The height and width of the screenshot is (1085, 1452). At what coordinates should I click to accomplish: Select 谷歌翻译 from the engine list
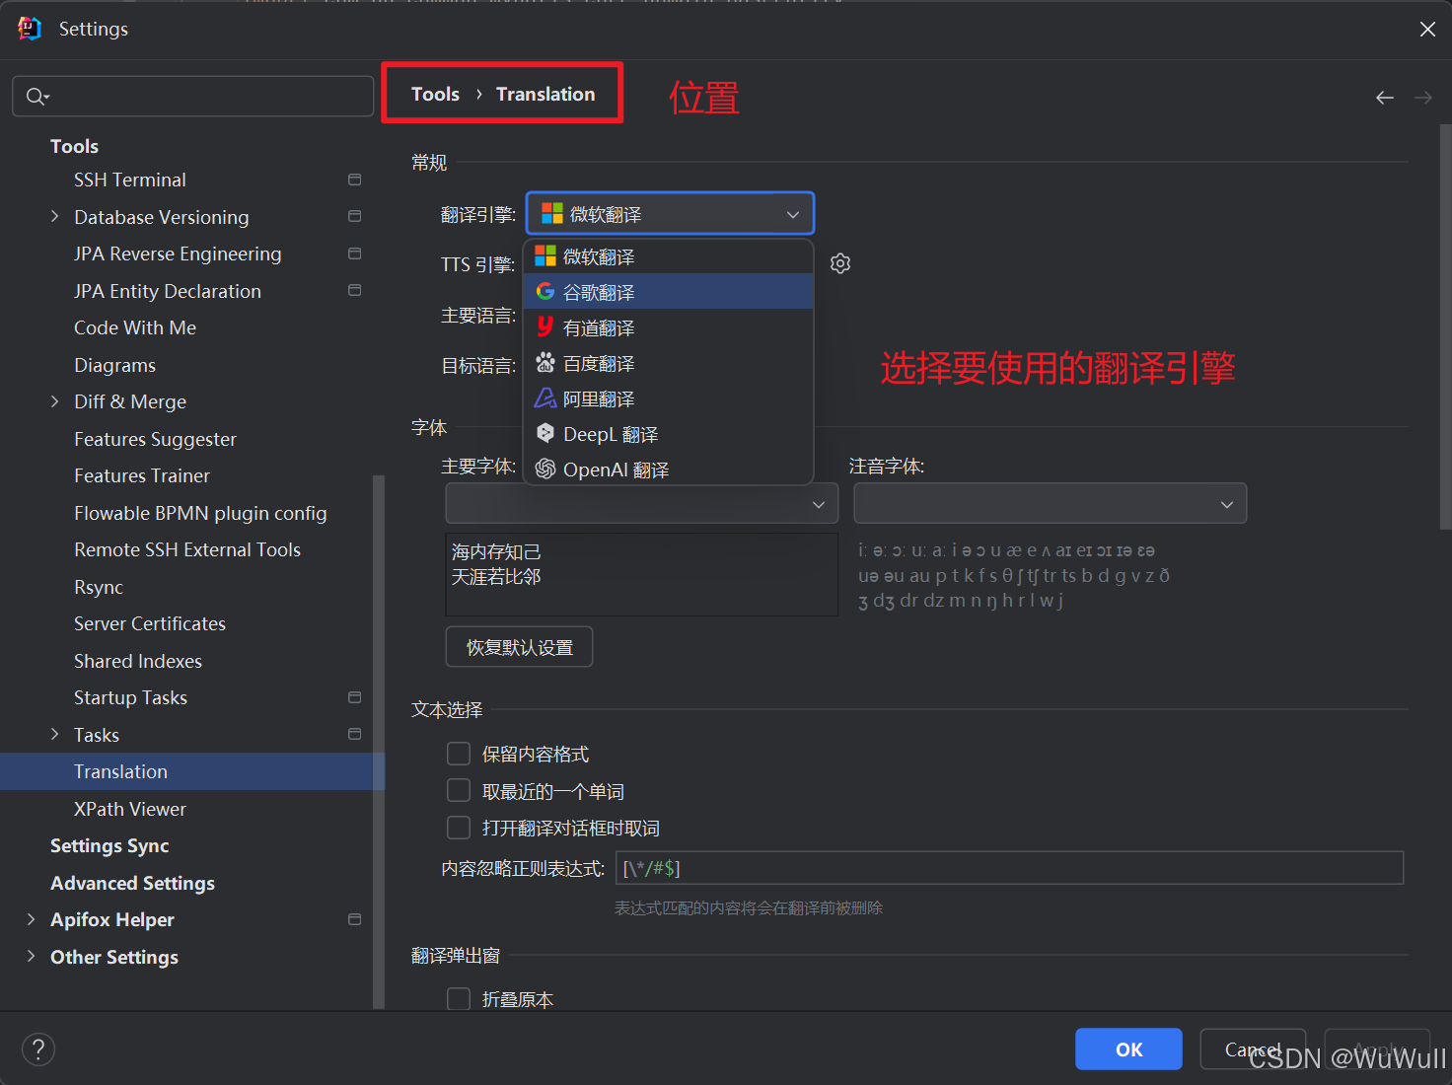click(669, 292)
